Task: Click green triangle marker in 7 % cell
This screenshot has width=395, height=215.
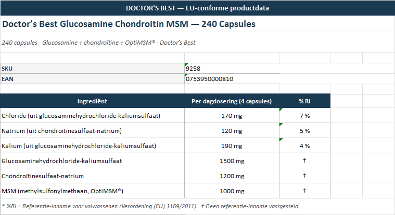Action: click(281, 110)
